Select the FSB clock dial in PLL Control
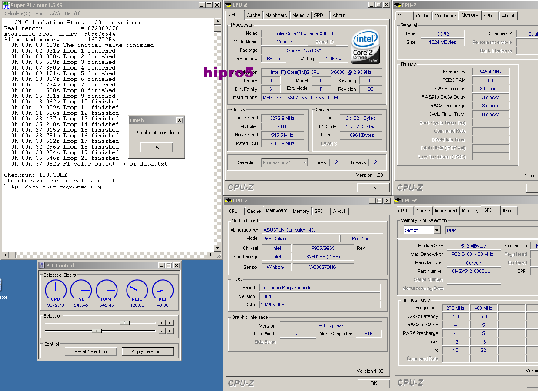Screen dimensions: 538x391 pyautogui.click(x=81, y=290)
